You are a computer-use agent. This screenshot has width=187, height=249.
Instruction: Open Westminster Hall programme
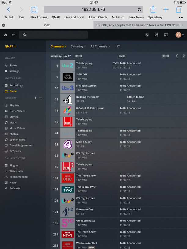(x=86, y=243)
